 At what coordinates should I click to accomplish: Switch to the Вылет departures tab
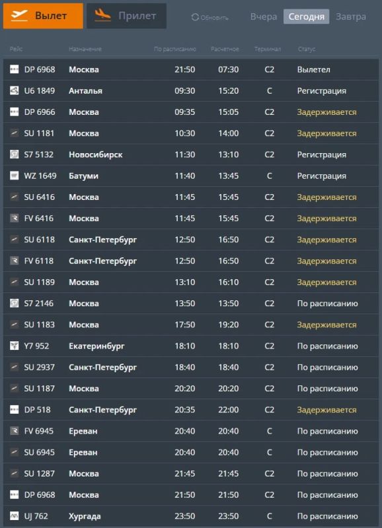[43, 16]
